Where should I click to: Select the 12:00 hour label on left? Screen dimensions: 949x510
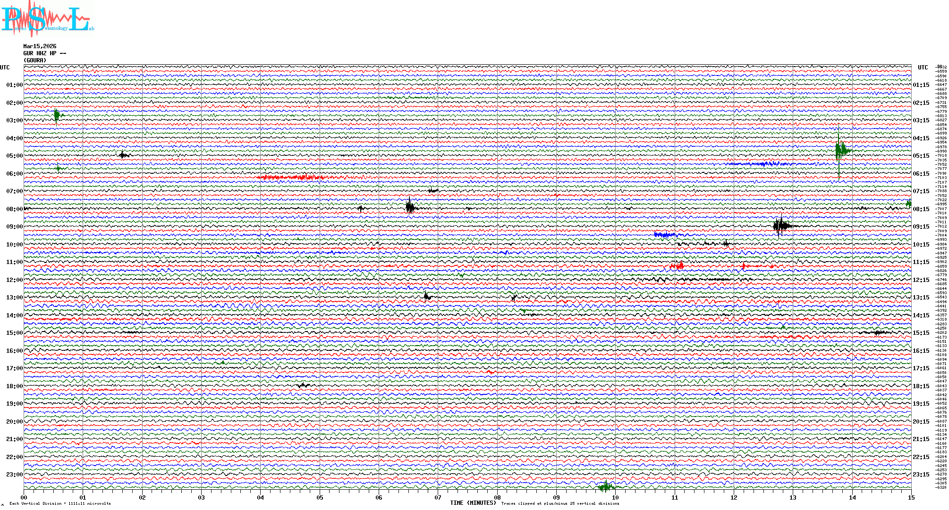tap(14, 280)
